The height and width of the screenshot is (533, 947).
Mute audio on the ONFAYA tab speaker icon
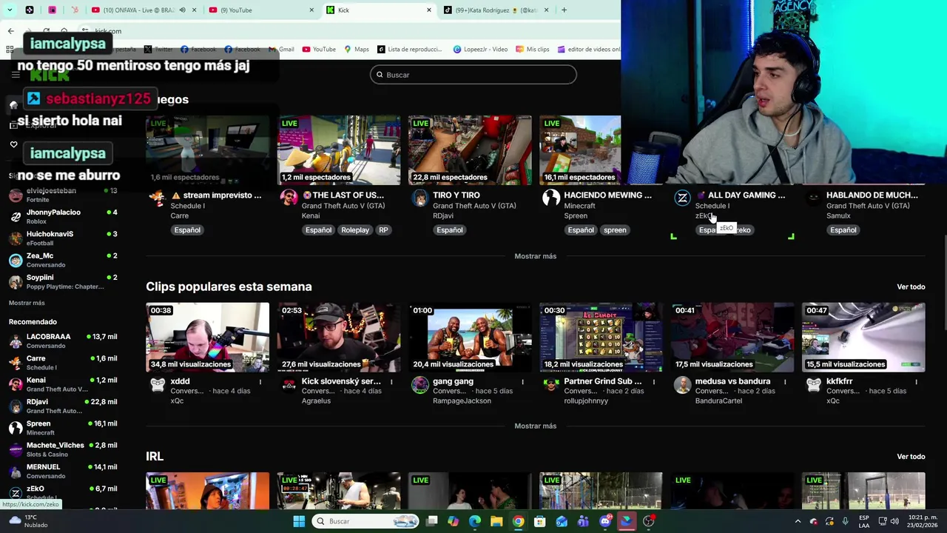point(182,10)
